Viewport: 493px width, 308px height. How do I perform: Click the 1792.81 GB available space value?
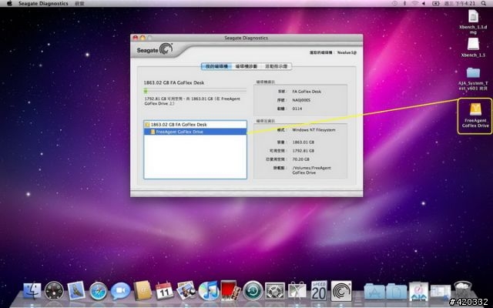[x=303, y=151]
